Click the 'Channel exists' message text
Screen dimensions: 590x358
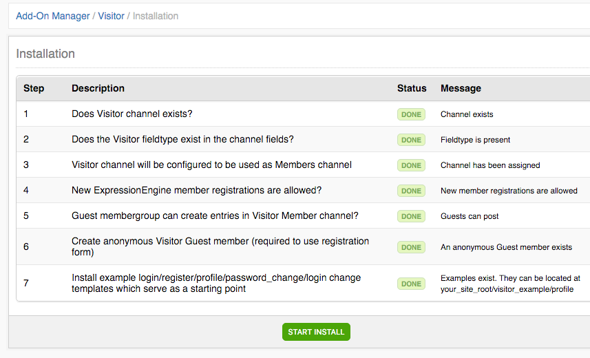click(x=467, y=114)
